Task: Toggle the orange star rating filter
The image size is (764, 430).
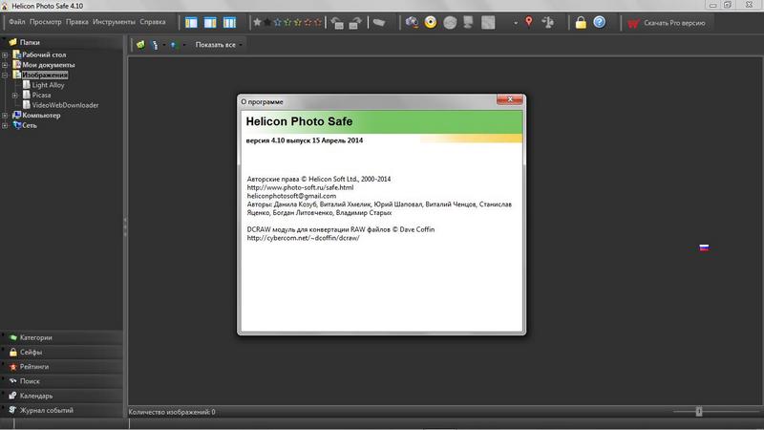Action: (308, 22)
